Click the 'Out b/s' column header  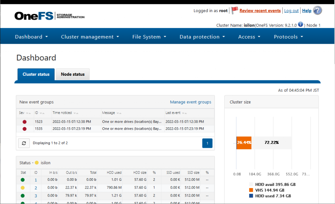(x=71, y=173)
